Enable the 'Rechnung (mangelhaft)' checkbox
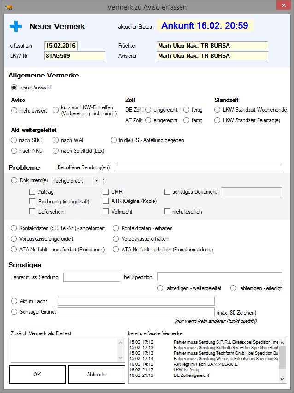 pos(33,202)
